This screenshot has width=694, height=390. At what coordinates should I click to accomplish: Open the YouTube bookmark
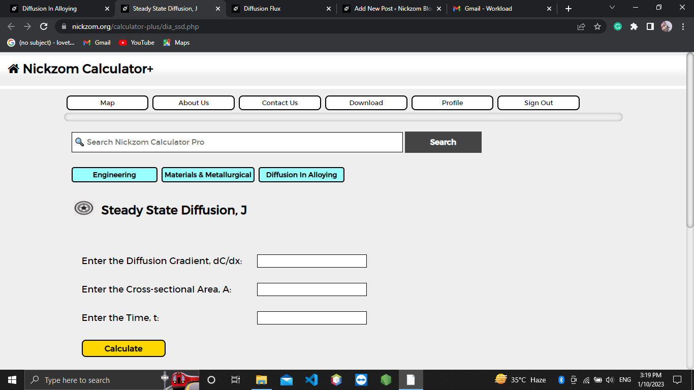tap(137, 43)
